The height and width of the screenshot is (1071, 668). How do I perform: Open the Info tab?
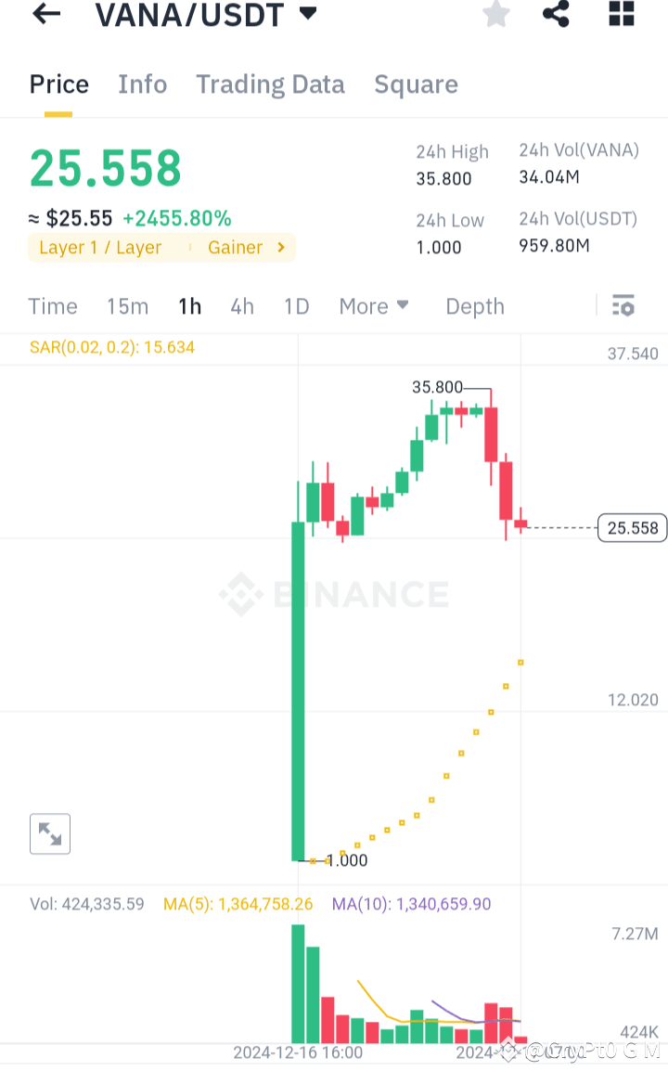[x=142, y=84]
